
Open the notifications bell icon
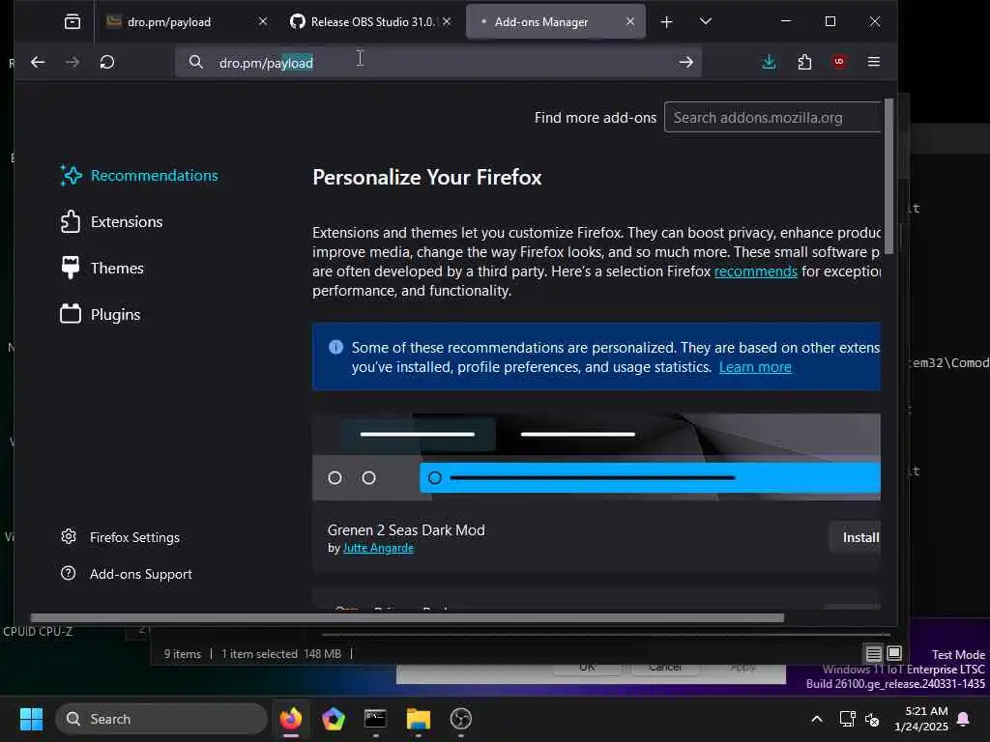(x=964, y=719)
